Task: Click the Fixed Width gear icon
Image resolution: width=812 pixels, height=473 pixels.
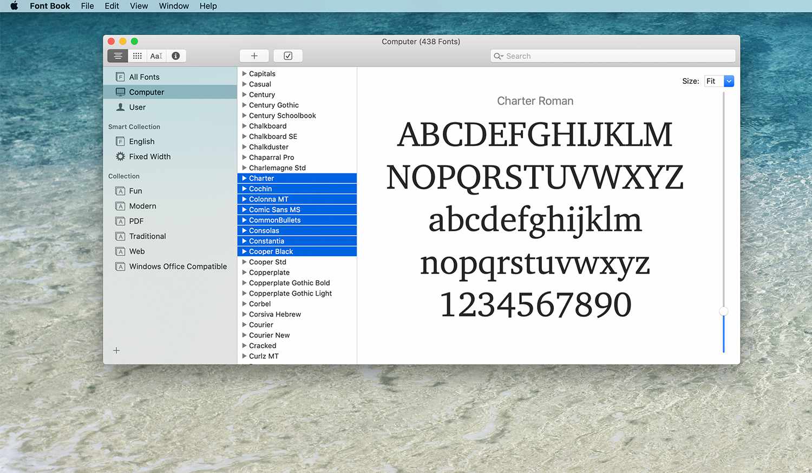Action: coord(120,156)
